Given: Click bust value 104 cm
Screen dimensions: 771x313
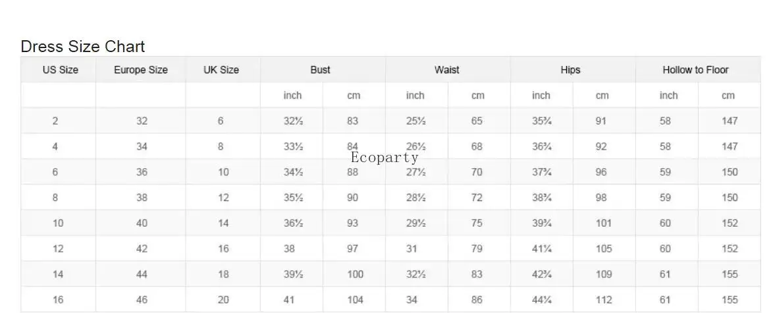Looking at the screenshot, I should (355, 300).
